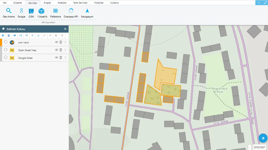Screen dimensions: 268x150
Task: Click the Katman Kutusu layers stack icon
Action: point(3,29)
